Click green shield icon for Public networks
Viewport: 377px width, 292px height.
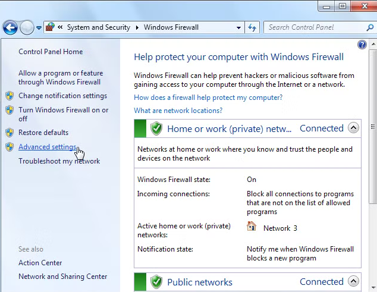[x=156, y=282]
